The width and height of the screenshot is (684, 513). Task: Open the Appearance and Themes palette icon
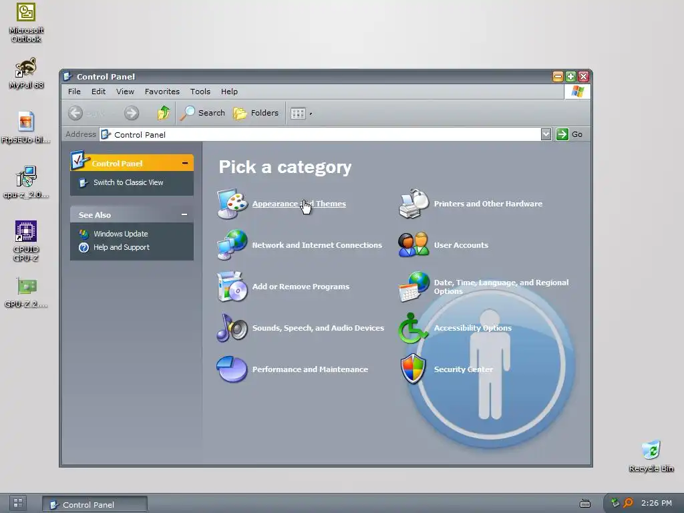point(232,204)
